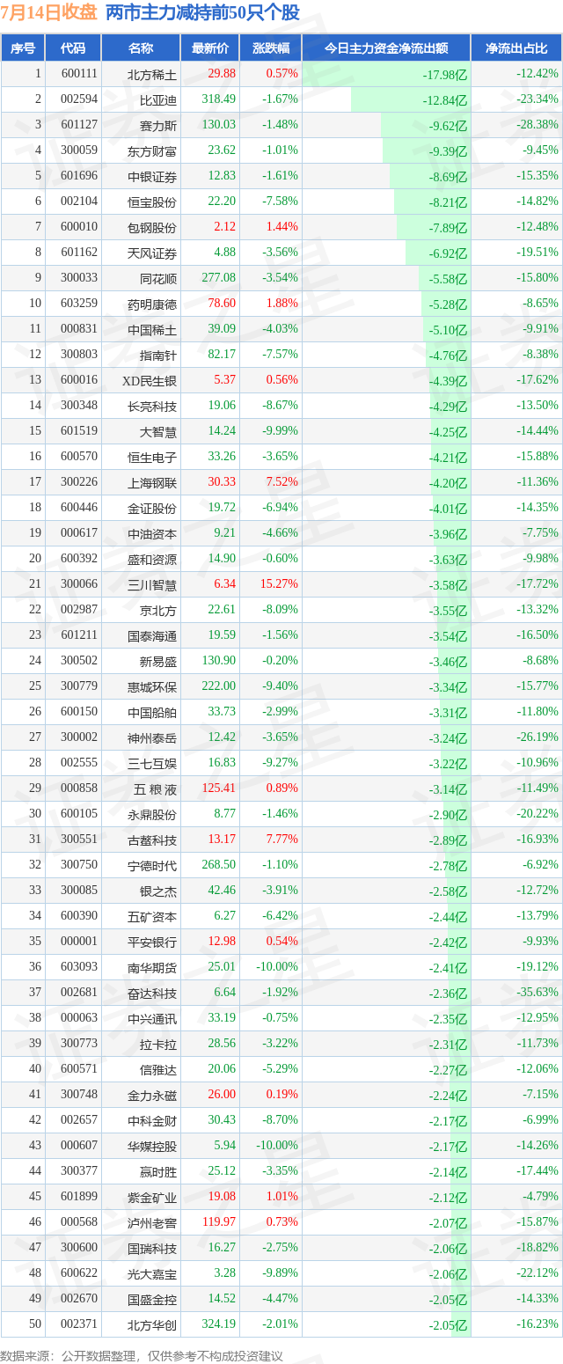Select stock name 国盛金控

152,1299
